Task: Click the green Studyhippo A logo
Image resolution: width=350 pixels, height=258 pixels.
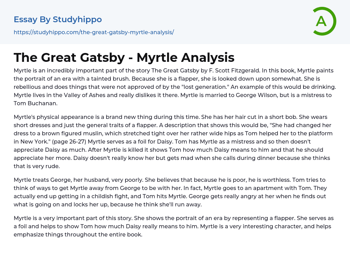Action: (x=324, y=21)
